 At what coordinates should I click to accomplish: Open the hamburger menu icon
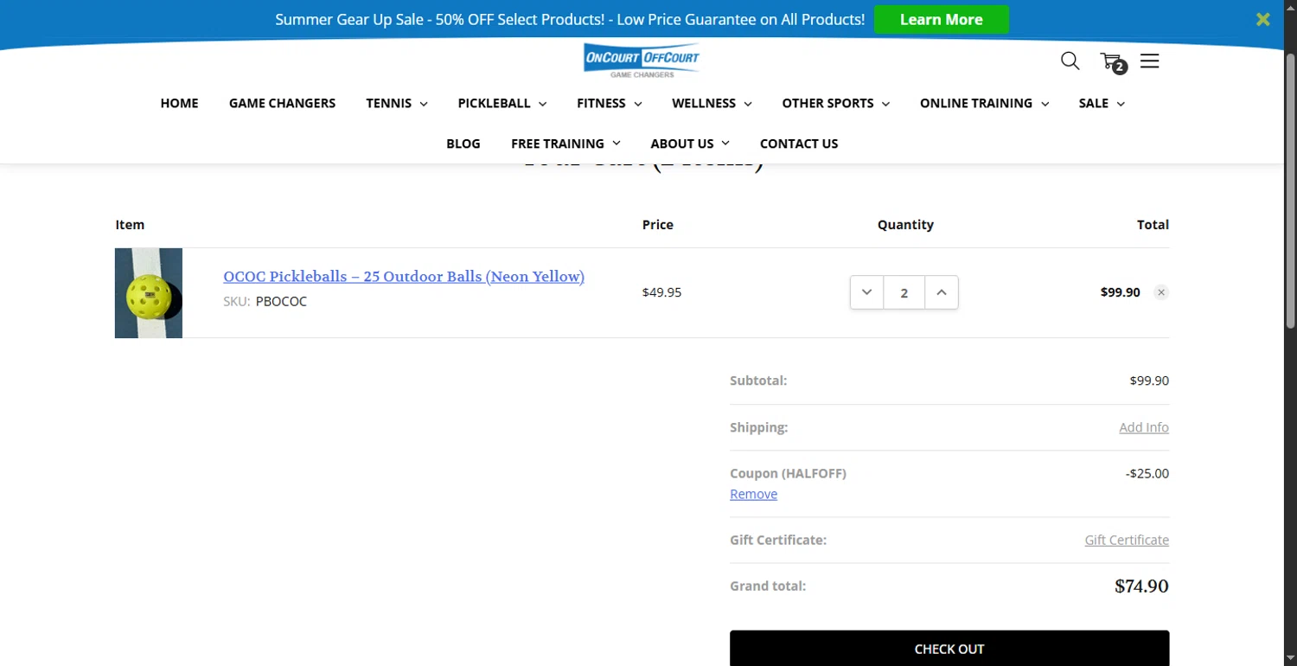coord(1149,61)
